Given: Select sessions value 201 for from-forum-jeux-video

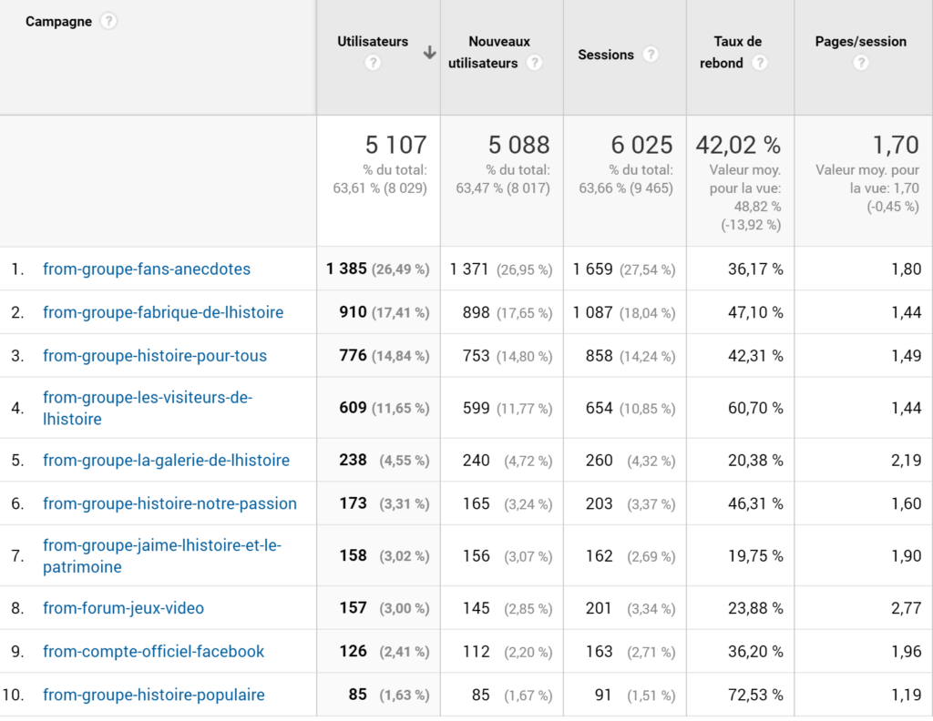Looking at the screenshot, I should coord(599,609).
